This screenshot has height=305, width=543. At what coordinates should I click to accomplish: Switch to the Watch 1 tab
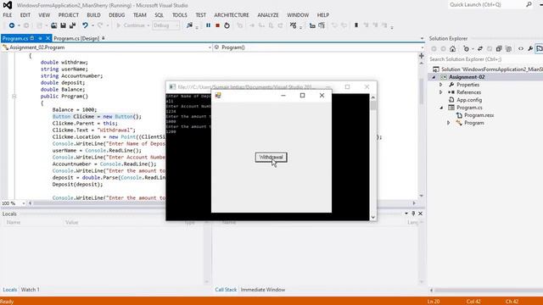pyautogui.click(x=31, y=290)
